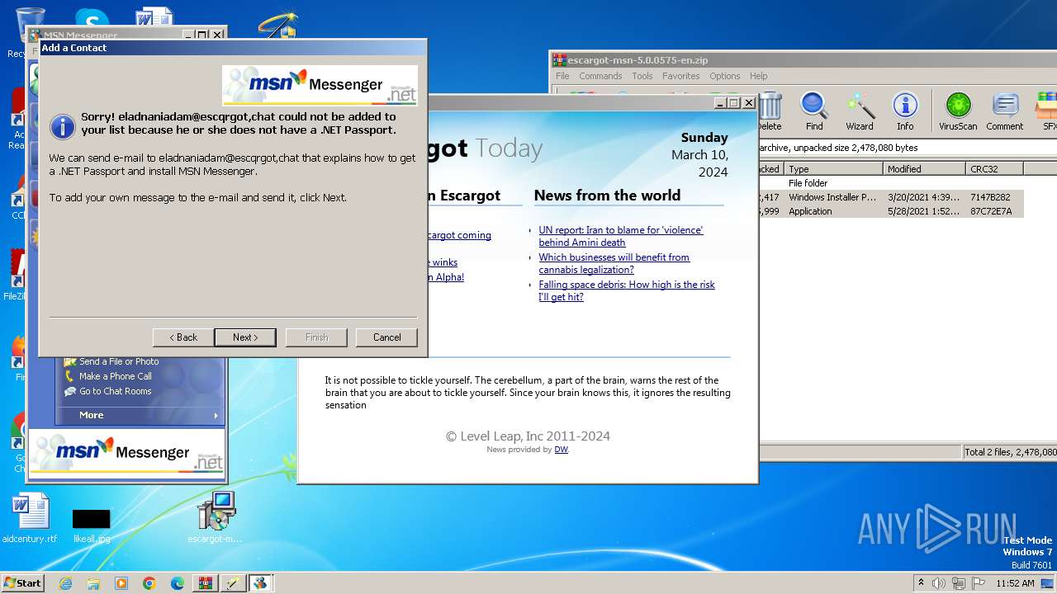The width and height of the screenshot is (1057, 594).
Task: Click the clock showing 11:52 AM
Action: [x=1015, y=583]
